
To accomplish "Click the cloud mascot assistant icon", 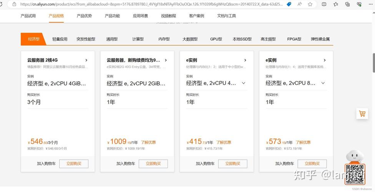I will [x=355, y=156].
